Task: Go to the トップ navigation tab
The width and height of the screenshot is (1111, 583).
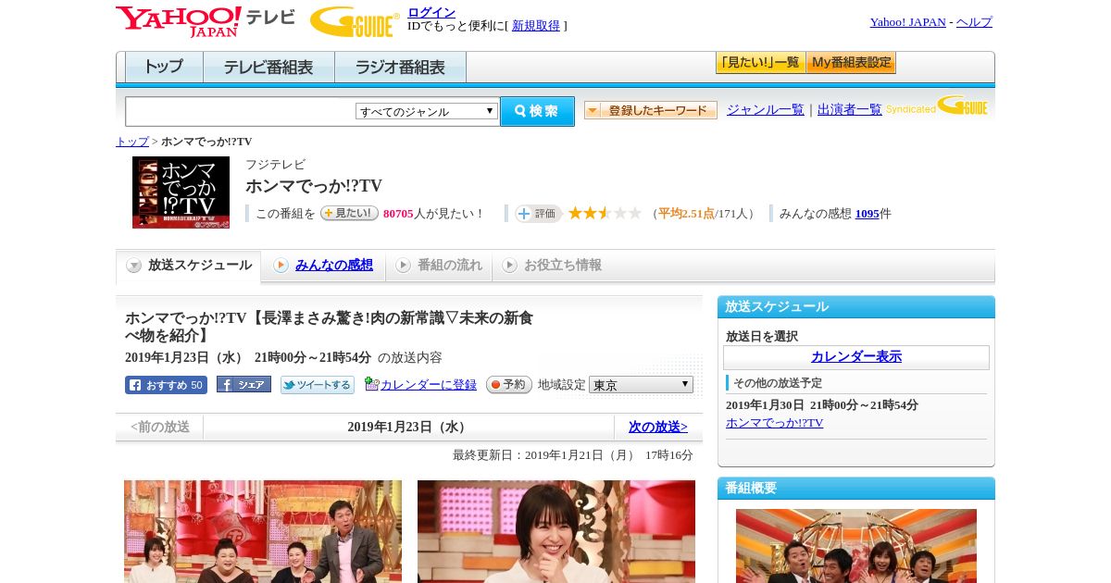Action: pos(164,68)
